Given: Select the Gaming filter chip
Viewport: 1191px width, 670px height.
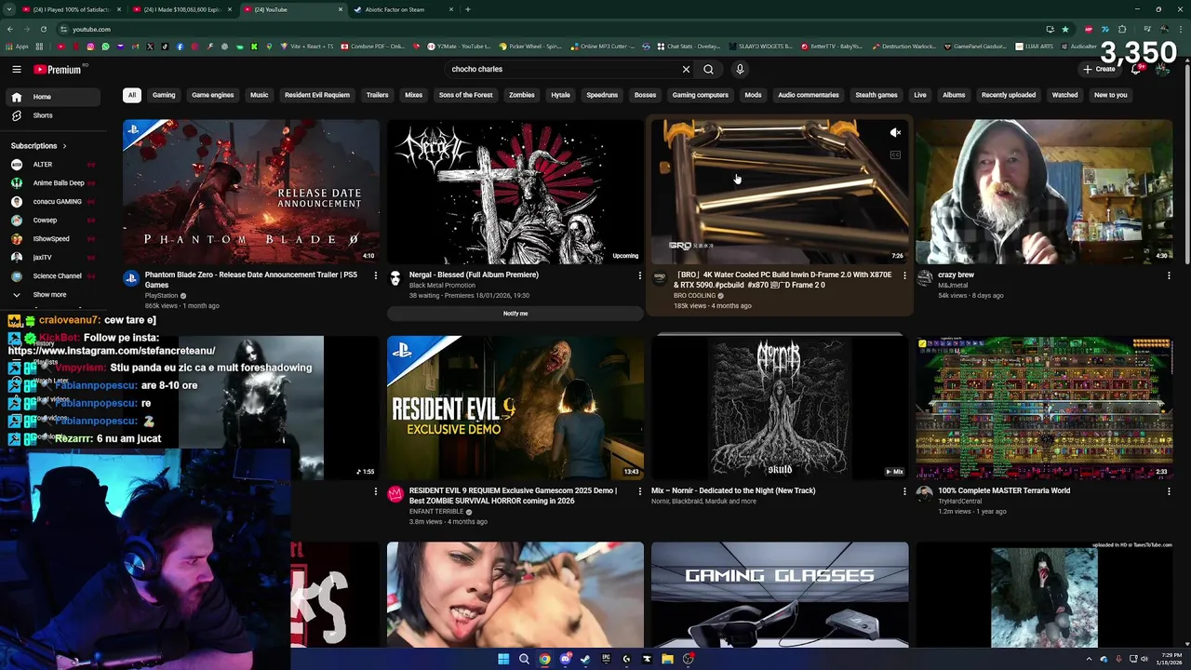Looking at the screenshot, I should pyautogui.click(x=164, y=95).
